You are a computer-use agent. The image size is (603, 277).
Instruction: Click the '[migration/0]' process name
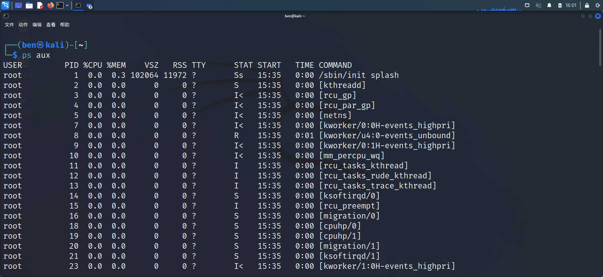[350, 216]
